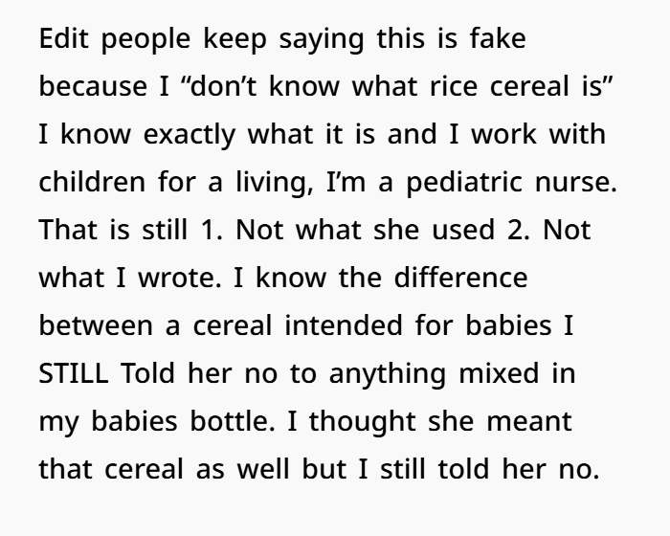Click the word "intended"
Screen dimensions: 670x536
344,325
